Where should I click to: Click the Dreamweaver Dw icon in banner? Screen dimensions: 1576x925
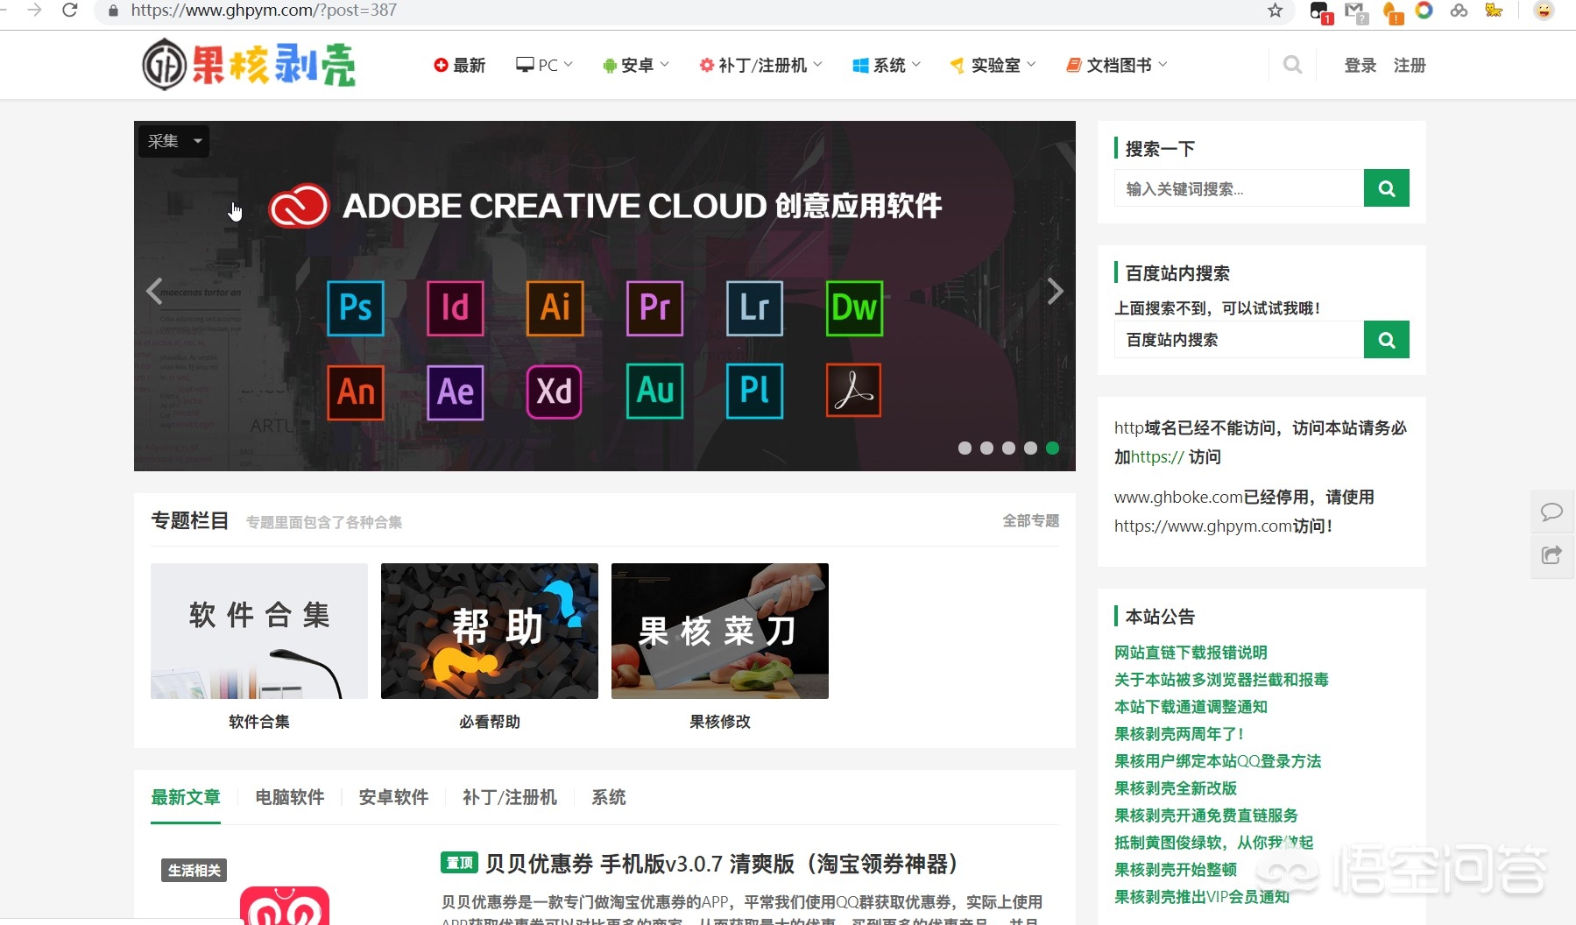pos(854,308)
